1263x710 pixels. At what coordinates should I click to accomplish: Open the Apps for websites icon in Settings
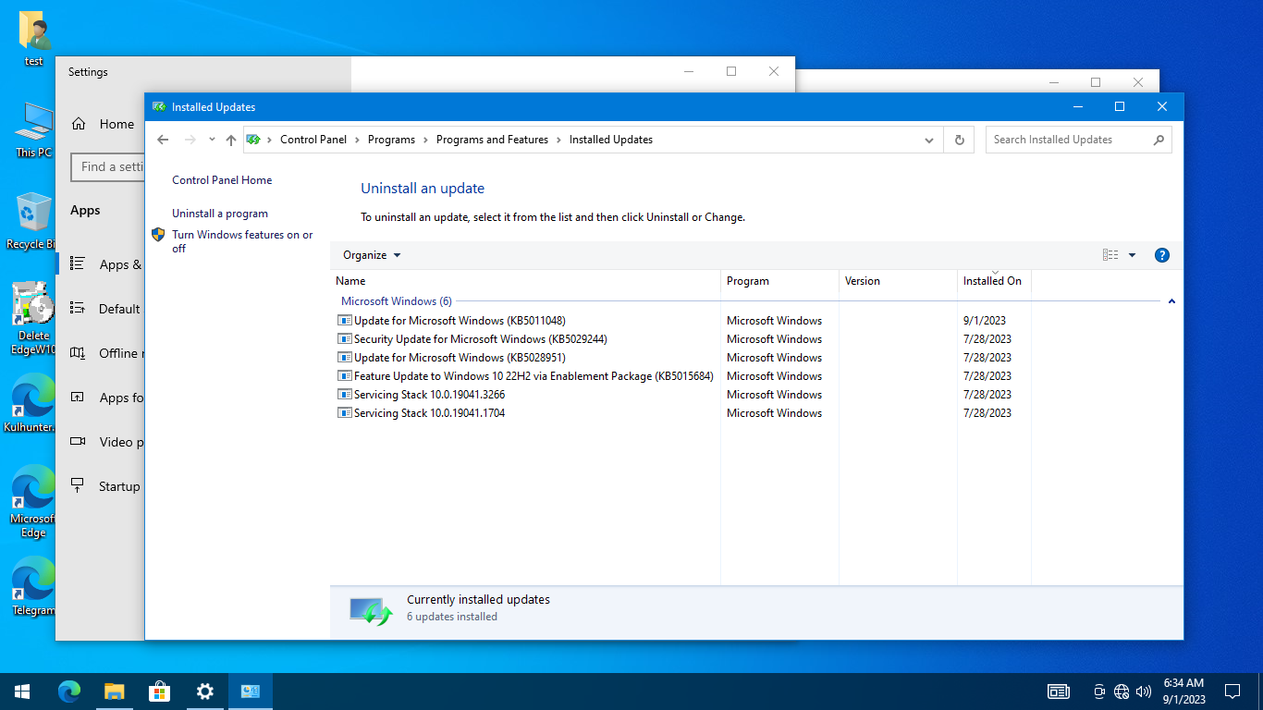tap(78, 398)
